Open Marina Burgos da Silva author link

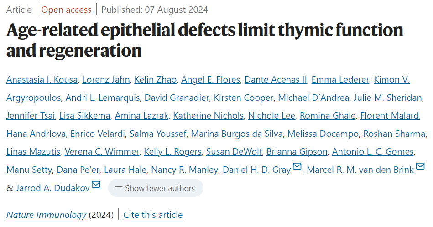[237, 134]
